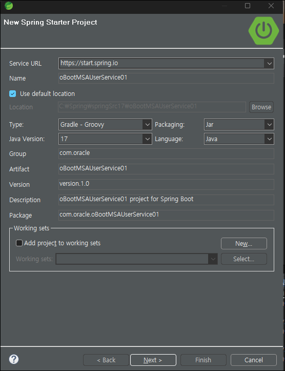
Task: Focus the Name input field
Action: [166, 78]
